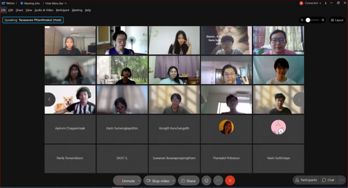348x188 pixels.
Task: Expand video options arrow beside Stop video
Action: [174, 181]
